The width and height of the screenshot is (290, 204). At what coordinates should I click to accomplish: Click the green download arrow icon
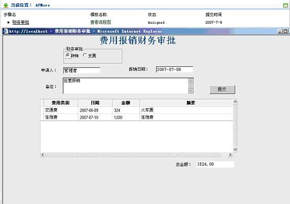6,5
